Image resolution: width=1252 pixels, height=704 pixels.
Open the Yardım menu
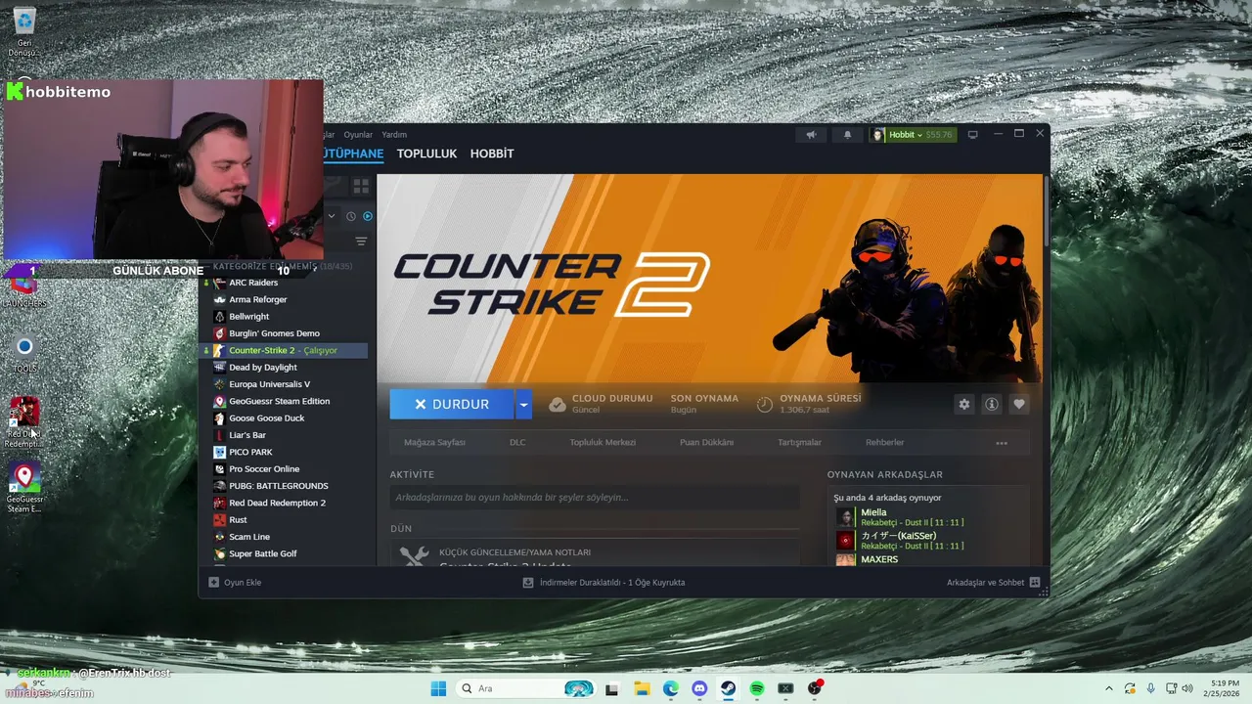click(394, 135)
